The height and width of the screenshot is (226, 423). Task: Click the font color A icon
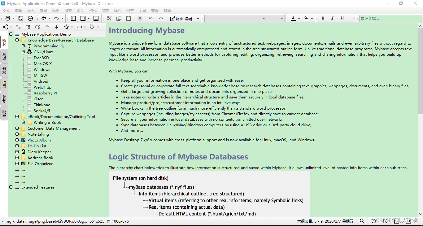(x=293, y=18)
